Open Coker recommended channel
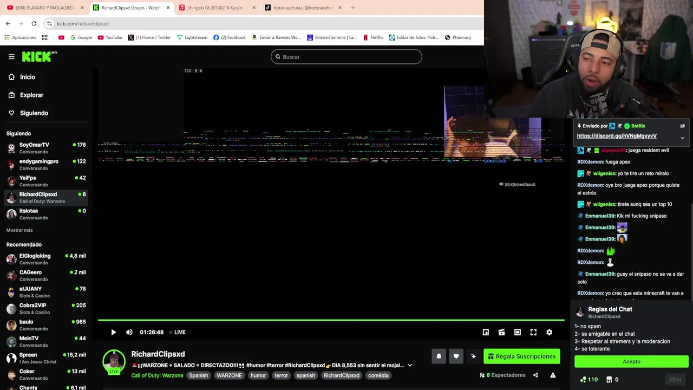This screenshot has height=390, width=693. point(46,374)
